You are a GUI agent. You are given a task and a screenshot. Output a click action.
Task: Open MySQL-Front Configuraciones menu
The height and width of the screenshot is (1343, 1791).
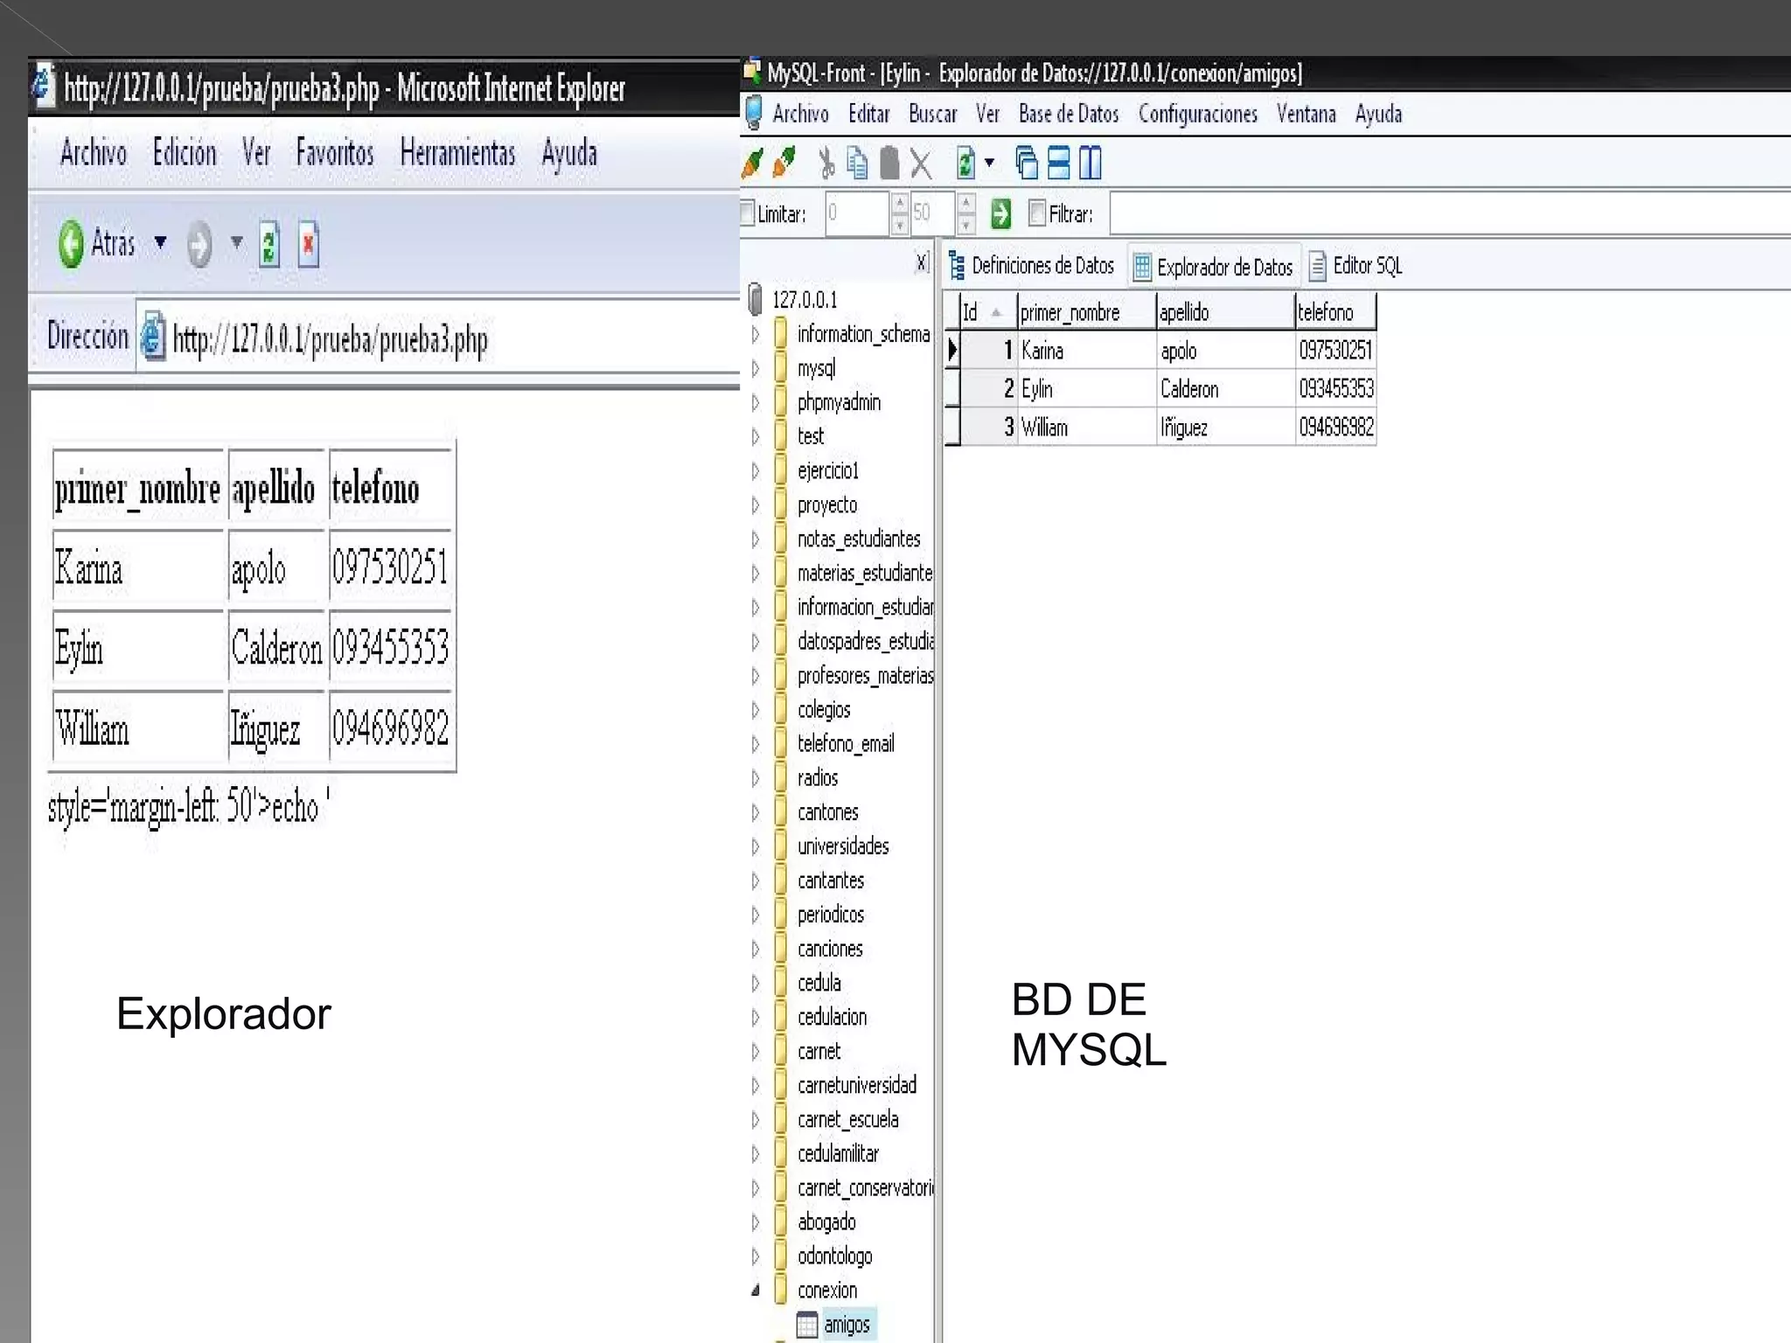point(1198,115)
